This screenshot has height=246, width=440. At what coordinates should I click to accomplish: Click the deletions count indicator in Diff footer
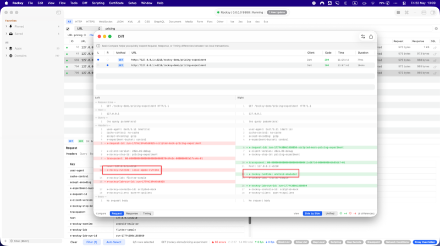[353, 214]
